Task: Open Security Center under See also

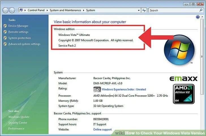Action: click(x=18, y=123)
